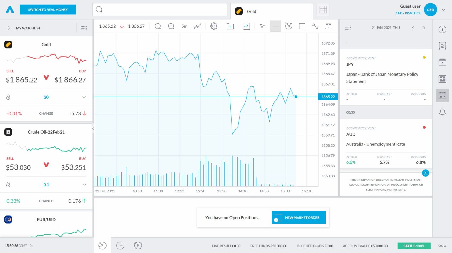Zoom in on the chart
Screen dimensions: 452x253
coord(171,26)
